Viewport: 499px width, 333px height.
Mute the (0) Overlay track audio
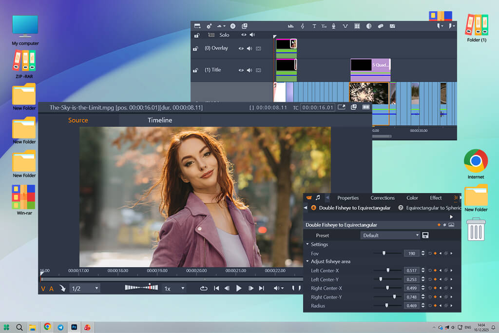point(249,48)
